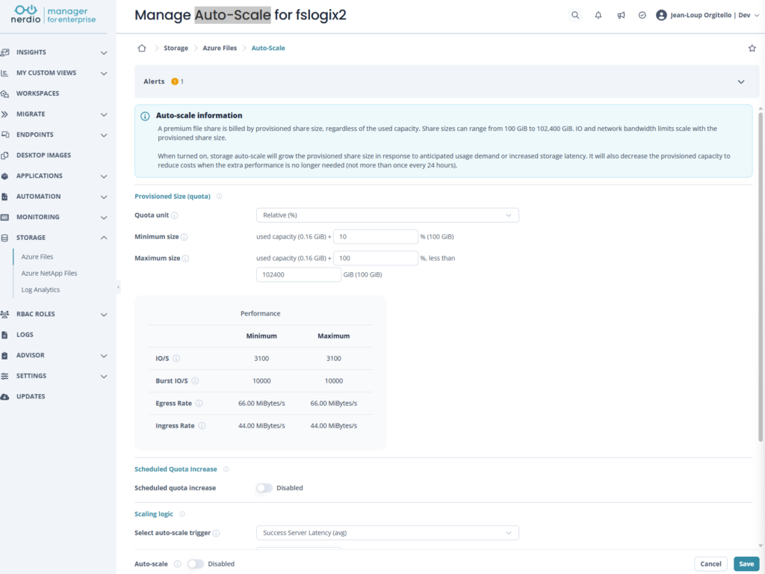Click the user avatar icon
The image size is (765, 574).
click(x=661, y=15)
